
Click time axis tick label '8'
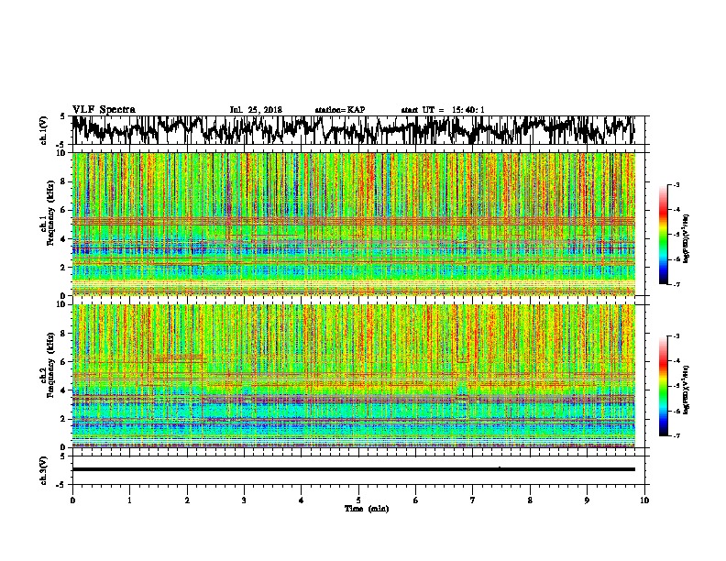[x=530, y=500]
